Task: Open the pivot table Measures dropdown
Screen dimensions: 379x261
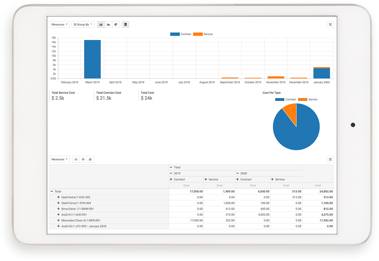Action: pos(59,159)
